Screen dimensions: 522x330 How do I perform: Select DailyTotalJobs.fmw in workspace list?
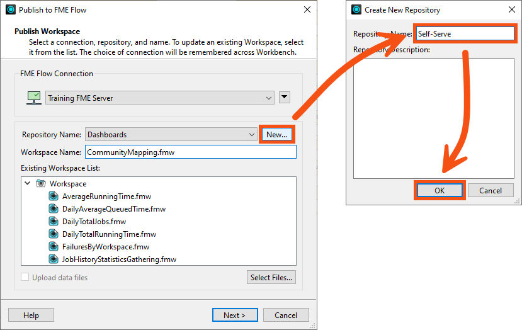[94, 222]
